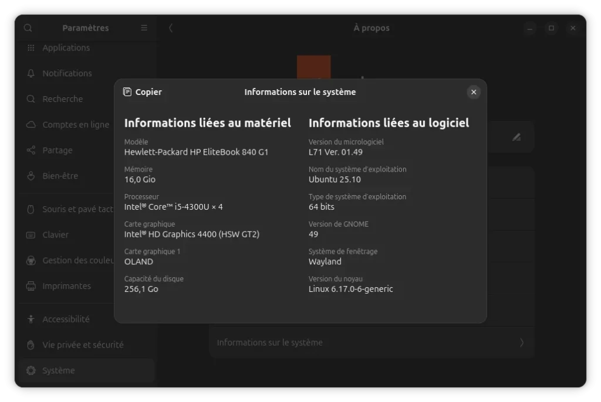Open the Notifications settings panel

(87, 73)
